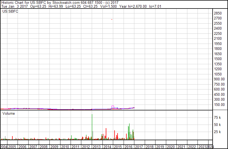The height and width of the screenshot is (149, 228).
Task: Click the '50 k' volume axis label
Action: point(217,125)
